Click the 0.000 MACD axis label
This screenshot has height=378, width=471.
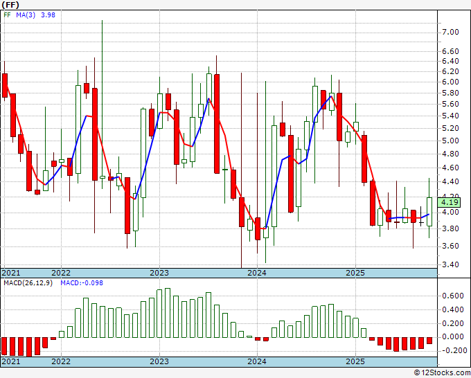[x=453, y=337]
